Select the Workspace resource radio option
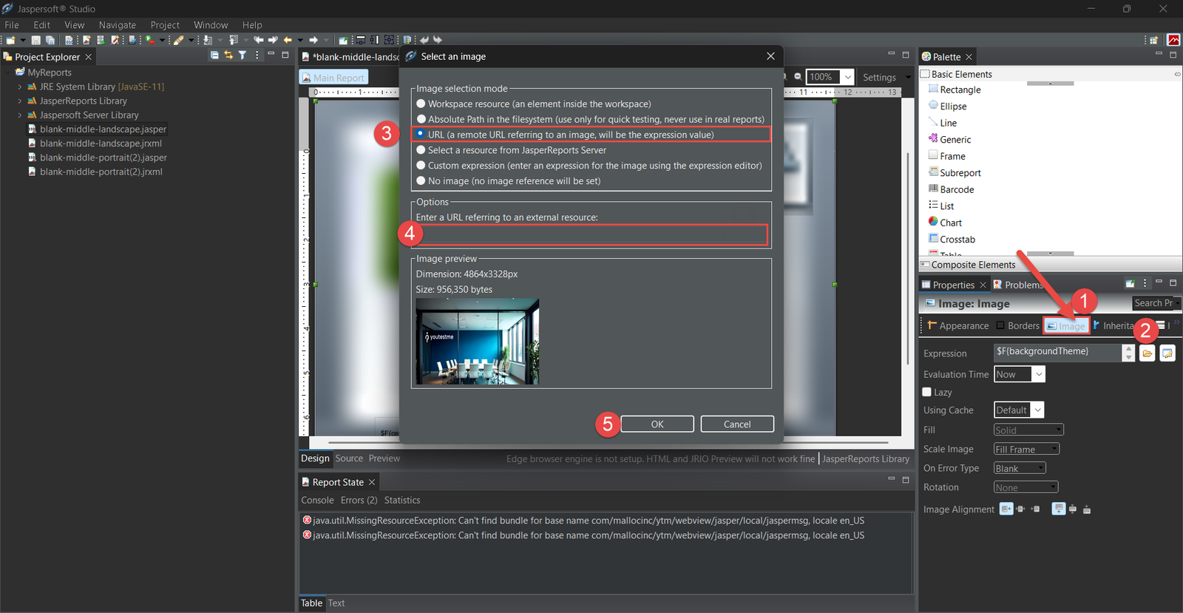 (421, 104)
